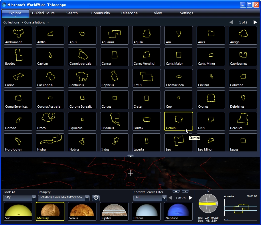Select the Bootes constellation tile
The width and height of the screenshot is (261, 225).
pyautogui.click(x=18, y=57)
